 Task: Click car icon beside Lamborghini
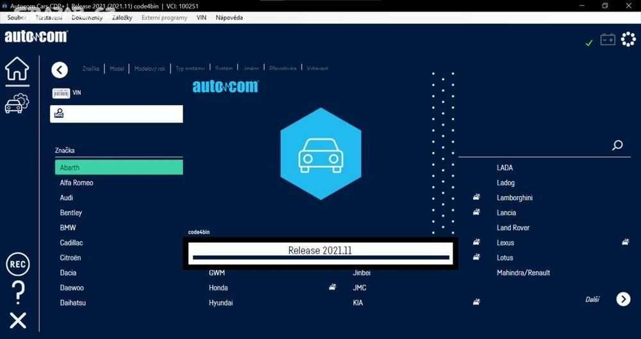tap(476, 197)
